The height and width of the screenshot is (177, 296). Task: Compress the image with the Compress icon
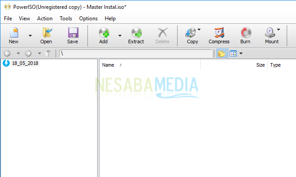tap(219, 35)
